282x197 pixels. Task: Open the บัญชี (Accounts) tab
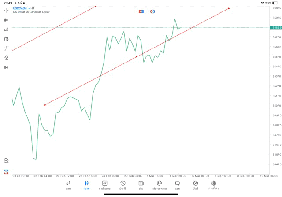[x=195, y=185]
